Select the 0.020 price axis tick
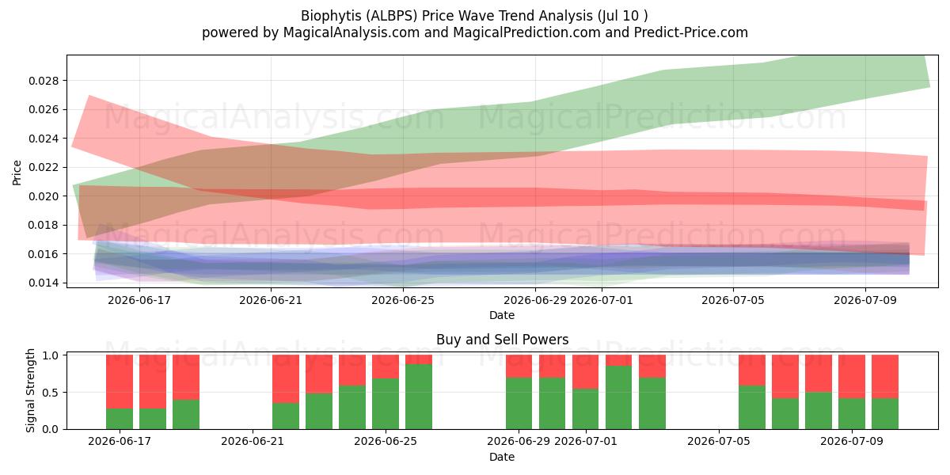 point(44,196)
